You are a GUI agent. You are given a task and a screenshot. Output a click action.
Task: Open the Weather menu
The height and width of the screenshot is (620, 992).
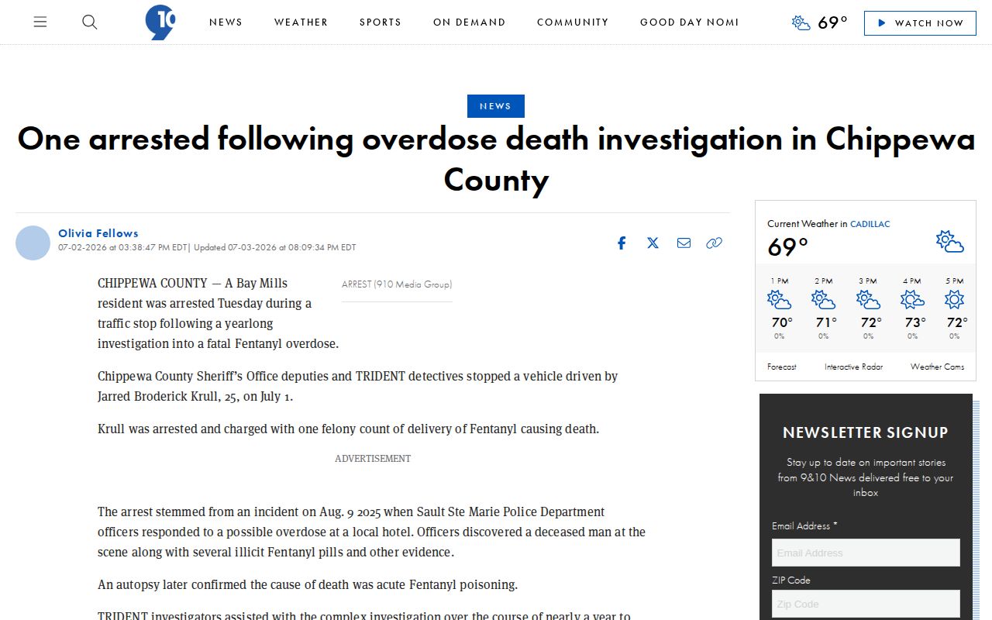click(301, 22)
